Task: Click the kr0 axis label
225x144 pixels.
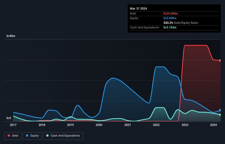Action: point(9,118)
